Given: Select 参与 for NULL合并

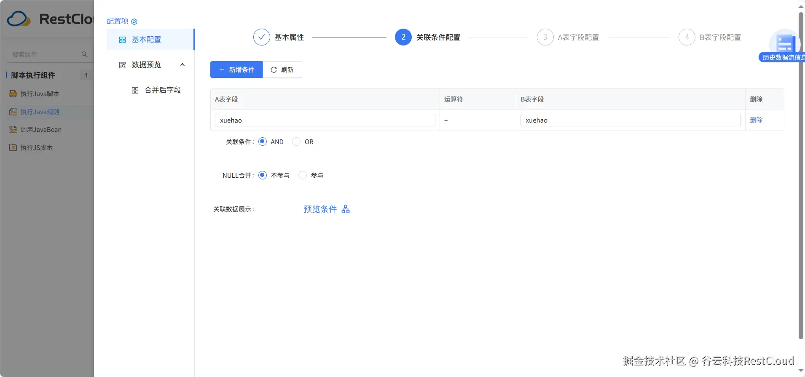Looking at the screenshot, I should (x=302, y=175).
